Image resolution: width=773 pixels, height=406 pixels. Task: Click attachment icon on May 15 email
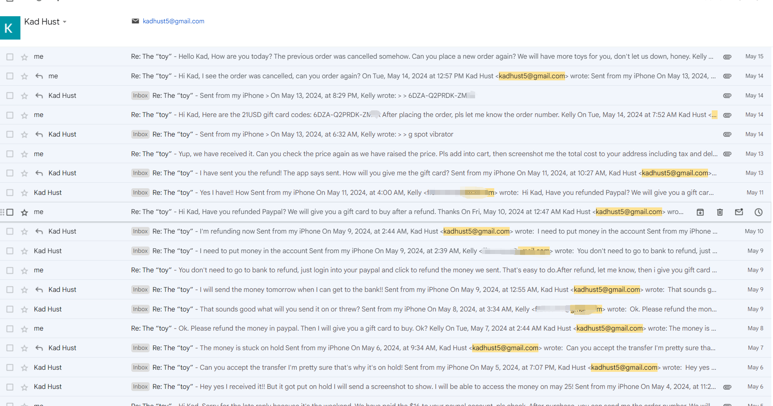point(727,57)
